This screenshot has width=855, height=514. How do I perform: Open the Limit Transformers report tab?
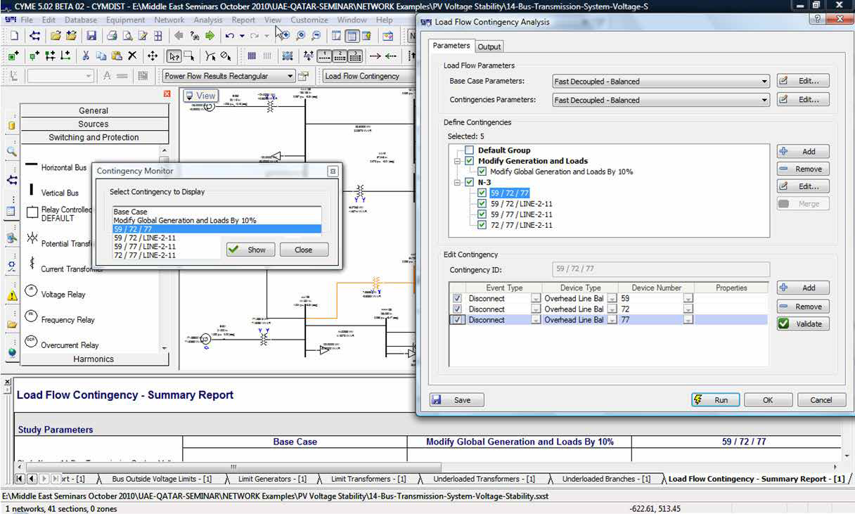click(368, 479)
